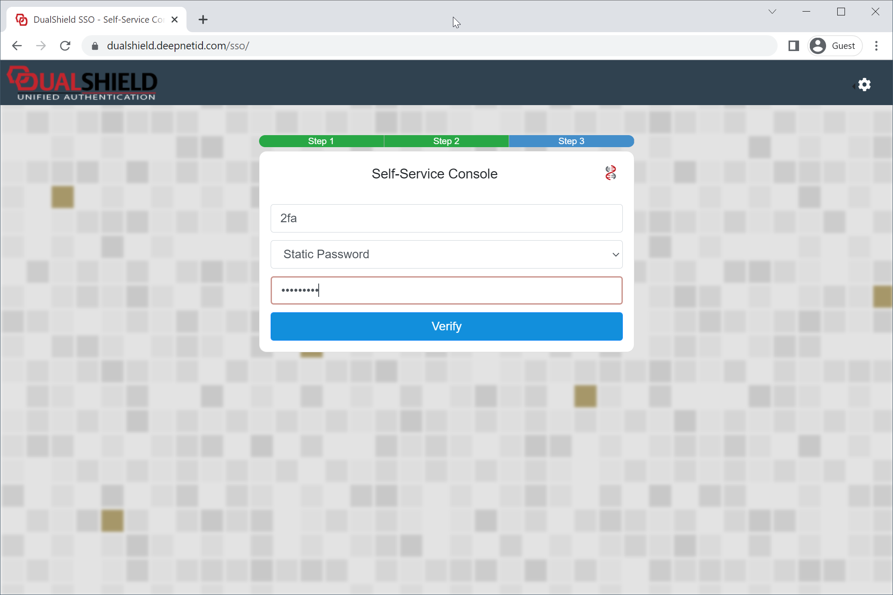Open the tab search chevron
The height and width of the screenshot is (595, 893).
pyautogui.click(x=772, y=12)
